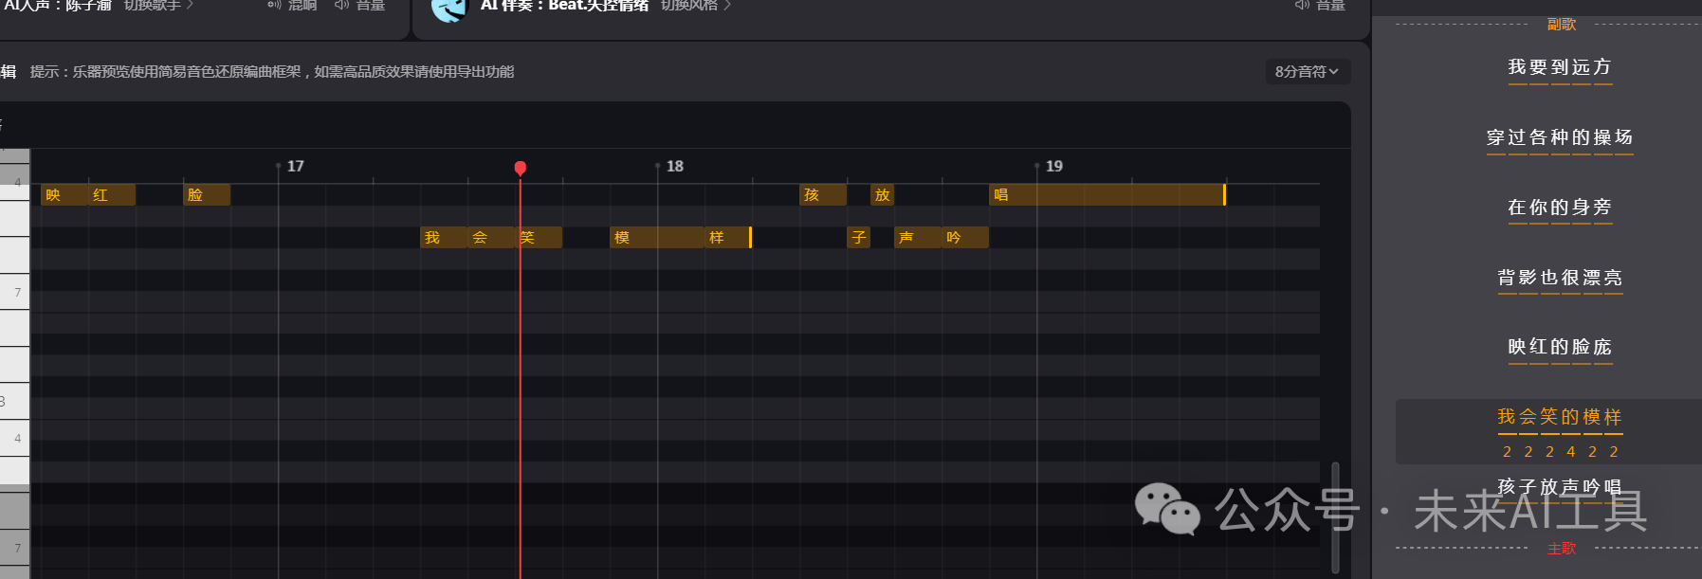The width and height of the screenshot is (1702, 579).
Task: Select the lyric line 穿过各种的操场
Action: point(1560,137)
